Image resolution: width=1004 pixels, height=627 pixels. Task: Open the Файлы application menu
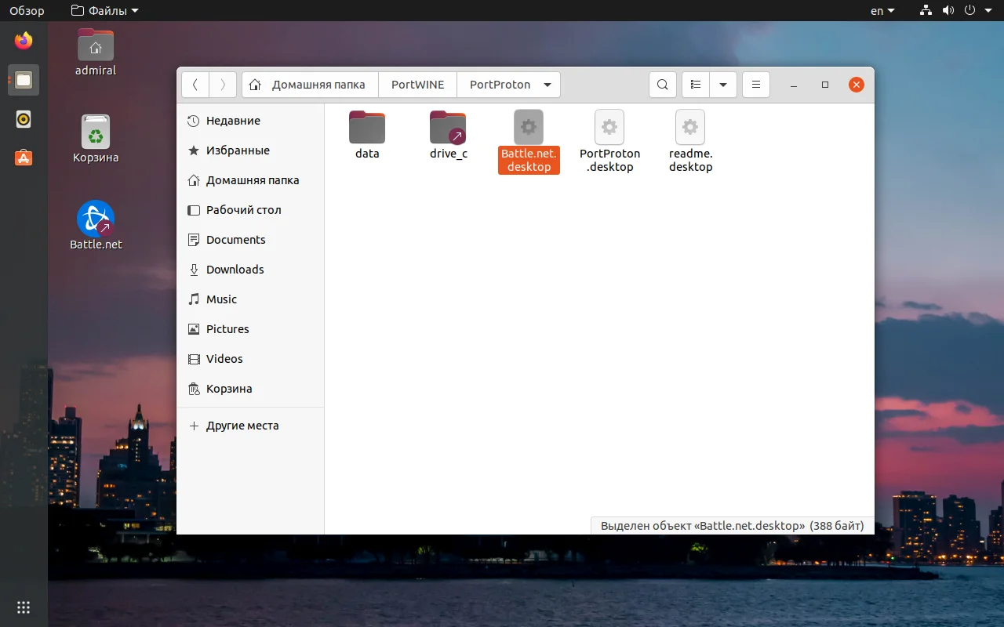click(x=104, y=11)
